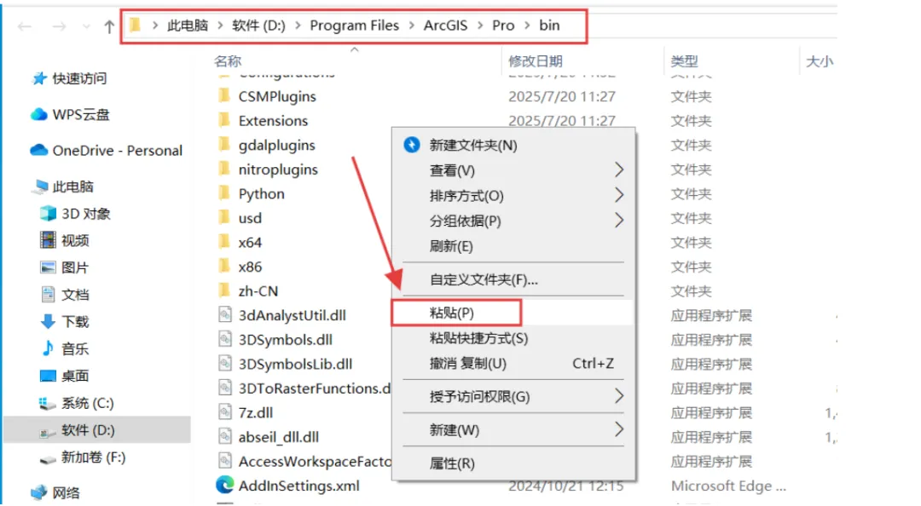Select the x64 folder icon

click(224, 242)
